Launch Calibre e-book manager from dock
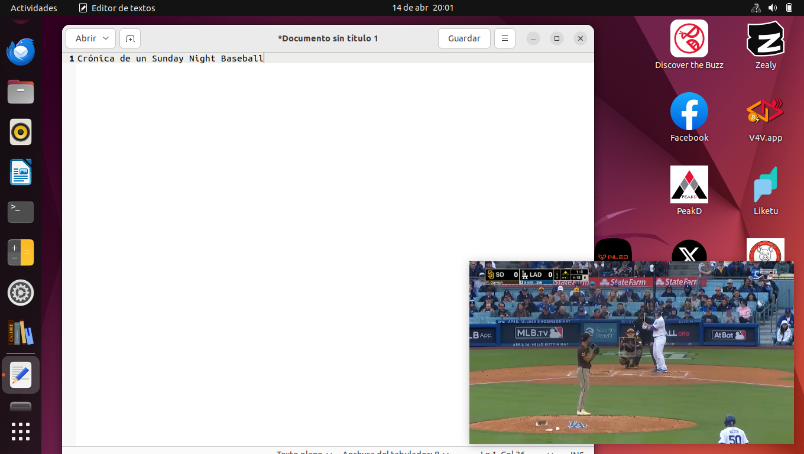The height and width of the screenshot is (454, 804). [x=21, y=333]
